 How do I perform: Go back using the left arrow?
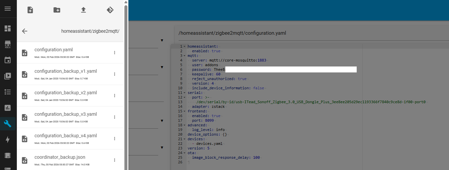point(24,31)
